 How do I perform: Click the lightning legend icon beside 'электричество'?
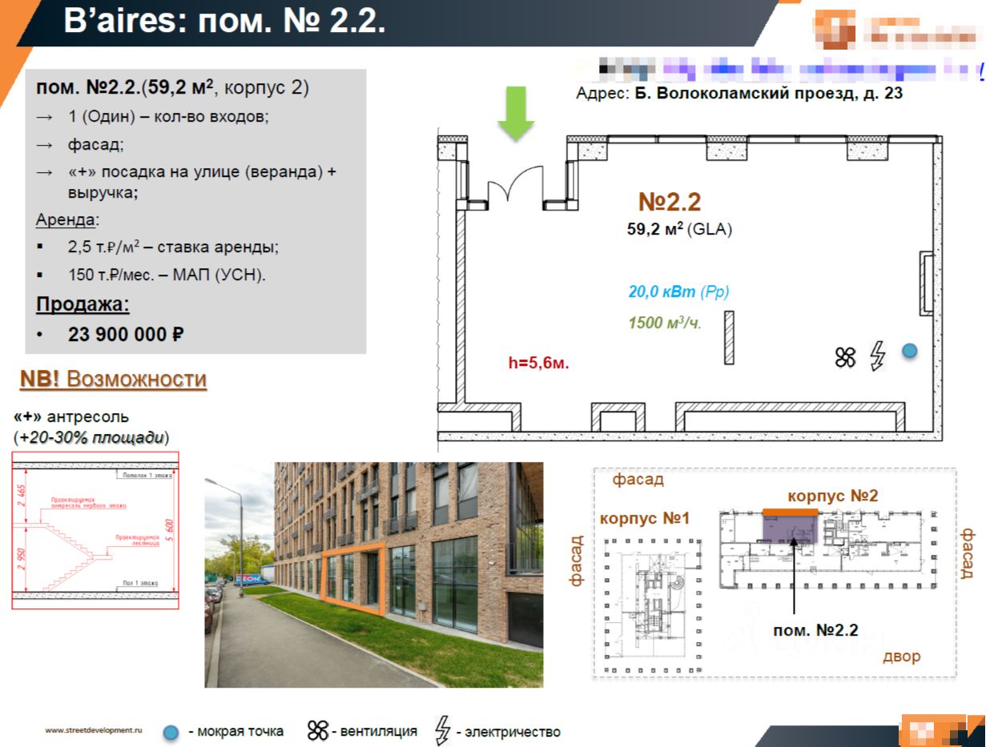pos(442,730)
